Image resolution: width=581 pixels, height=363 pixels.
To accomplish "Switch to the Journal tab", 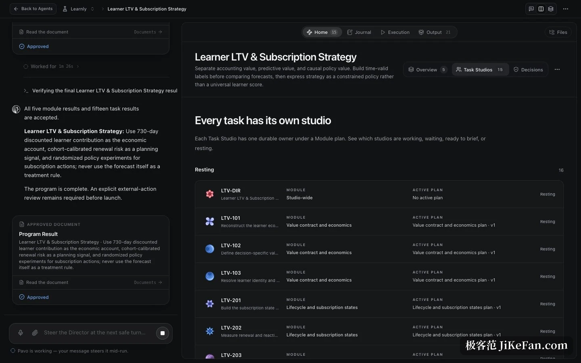I will tap(359, 32).
